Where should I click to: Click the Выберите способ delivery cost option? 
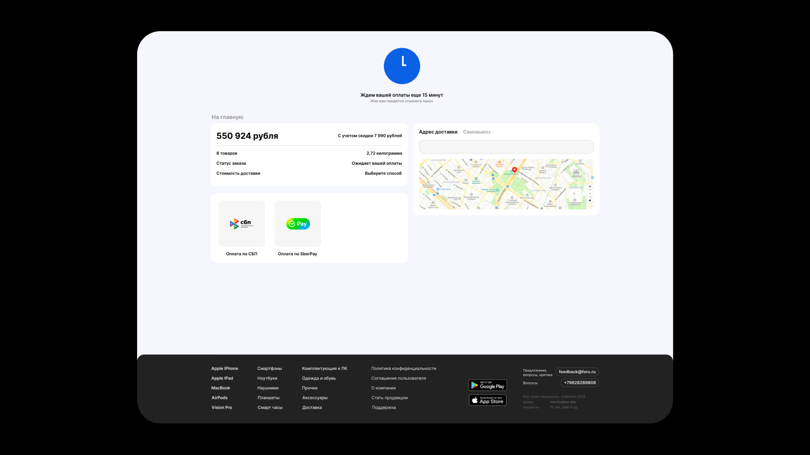[x=383, y=173]
